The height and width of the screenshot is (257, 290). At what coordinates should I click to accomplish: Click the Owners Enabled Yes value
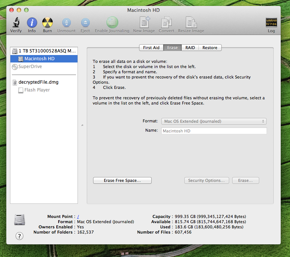coord(80,227)
